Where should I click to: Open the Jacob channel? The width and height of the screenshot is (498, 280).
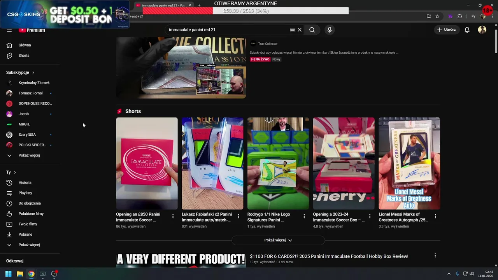(x=30, y=114)
